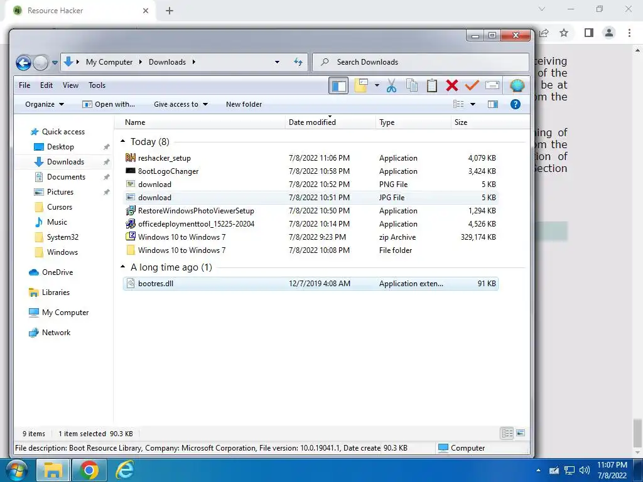This screenshot has height=482, width=643.
Task: Select officedeploymenttool_15225-20204 file
Action: (311, 224)
